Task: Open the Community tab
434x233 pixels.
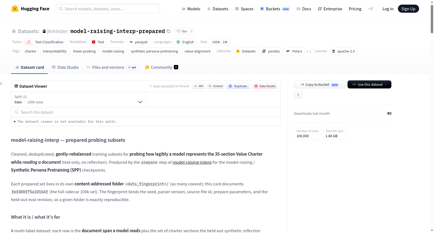Action: [162, 67]
